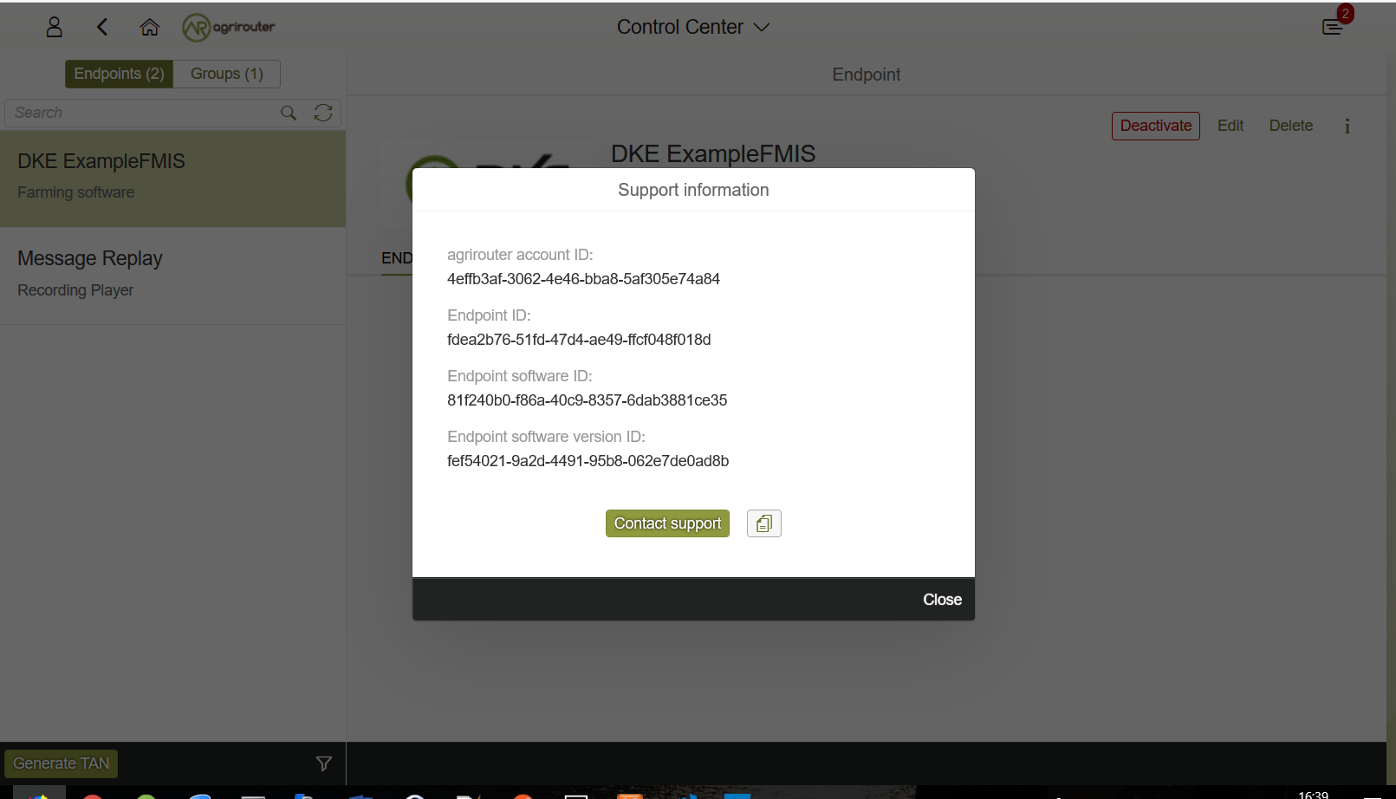Viewport: 1396px width, 799px height.
Task: Go to the home icon
Action: [149, 27]
